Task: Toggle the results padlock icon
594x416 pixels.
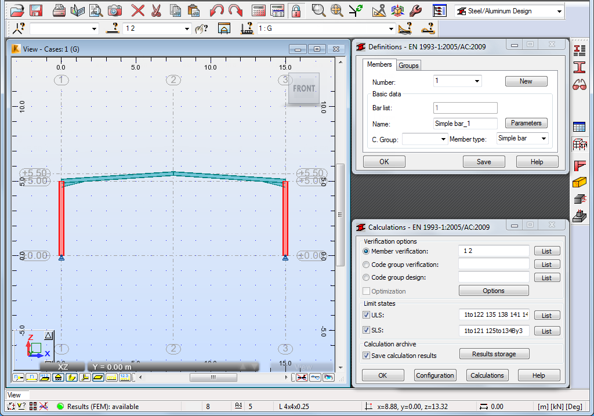Action: 296,10
